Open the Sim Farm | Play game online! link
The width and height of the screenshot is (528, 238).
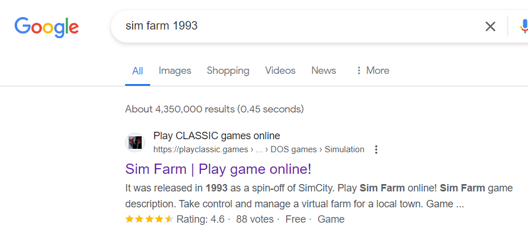click(x=218, y=169)
